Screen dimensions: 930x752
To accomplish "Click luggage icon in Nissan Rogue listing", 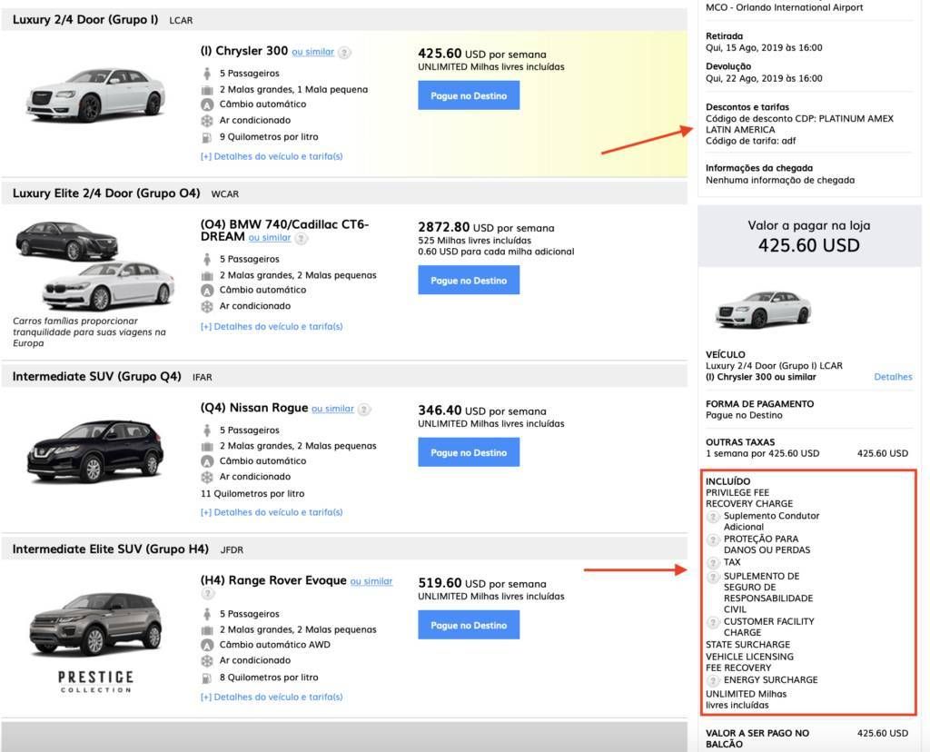I will click(x=207, y=447).
